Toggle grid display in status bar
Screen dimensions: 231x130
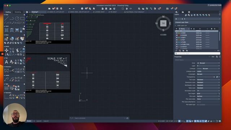click(179, 121)
